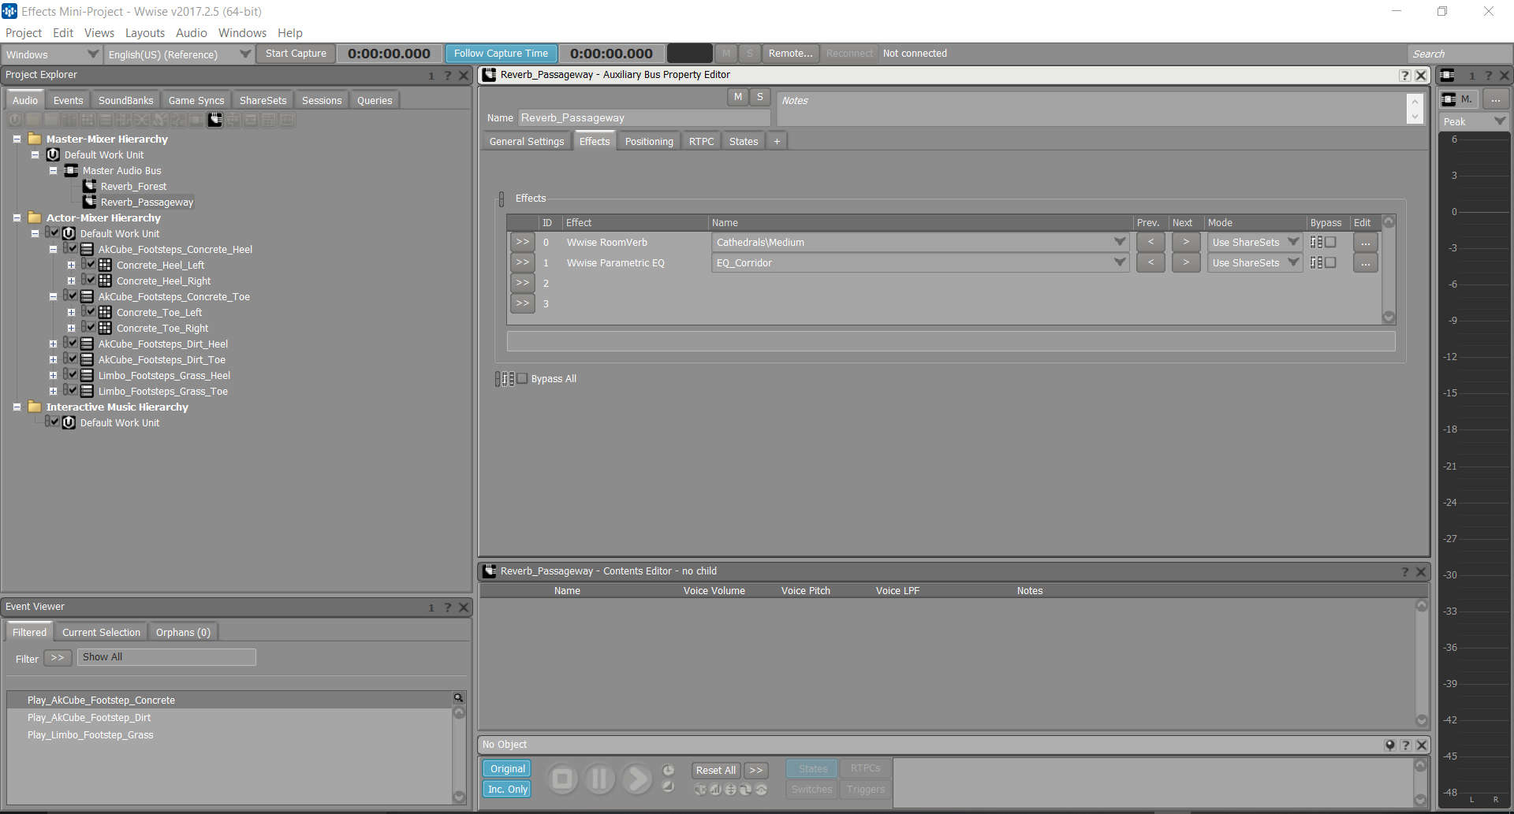Screen dimensions: 1514x814
Task: Click the Master Audio Bus icon in tree
Action: click(x=71, y=170)
